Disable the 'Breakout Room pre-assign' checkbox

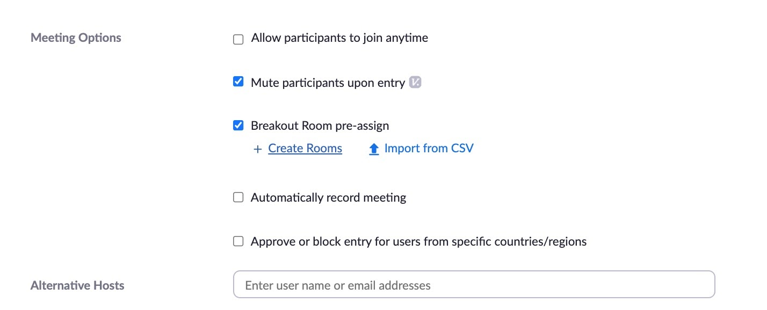[238, 126]
